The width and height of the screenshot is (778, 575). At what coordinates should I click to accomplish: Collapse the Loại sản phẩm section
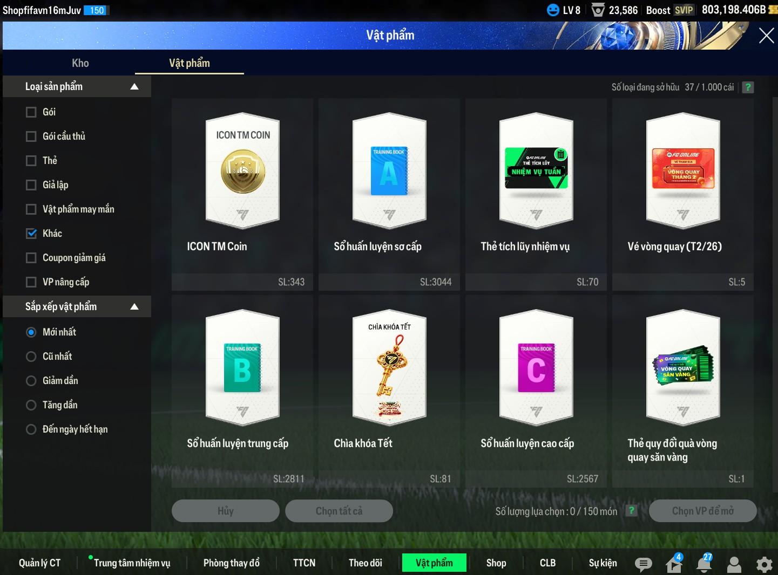click(134, 87)
